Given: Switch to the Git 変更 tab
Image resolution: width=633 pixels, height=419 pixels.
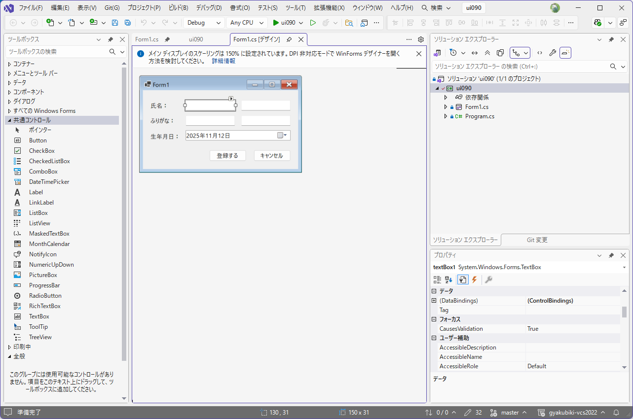Looking at the screenshot, I should coord(537,240).
